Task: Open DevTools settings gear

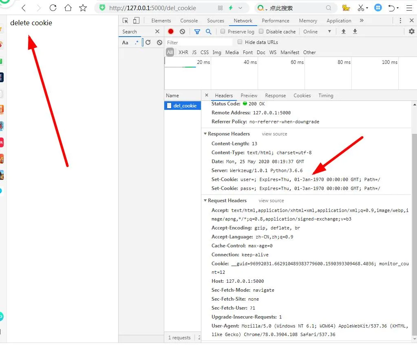Action: pos(411,31)
